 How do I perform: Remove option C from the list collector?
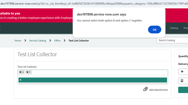coord(27,72)
